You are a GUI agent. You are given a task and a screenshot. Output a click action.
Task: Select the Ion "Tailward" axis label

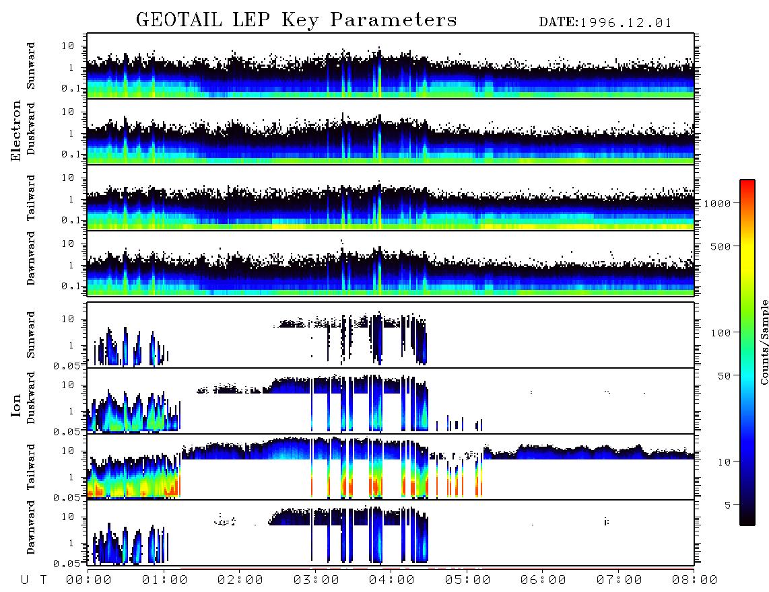tap(31, 467)
